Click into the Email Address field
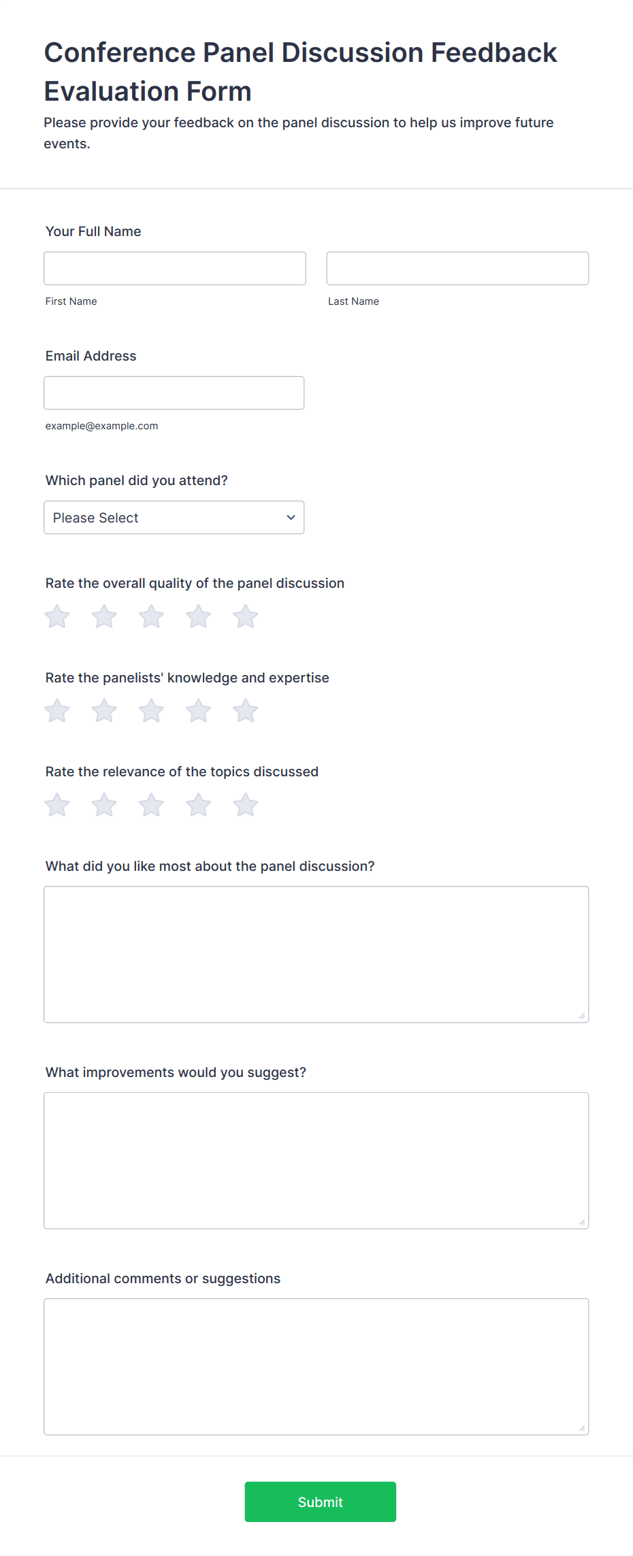Image resolution: width=633 pixels, height=1556 pixels. (x=174, y=393)
